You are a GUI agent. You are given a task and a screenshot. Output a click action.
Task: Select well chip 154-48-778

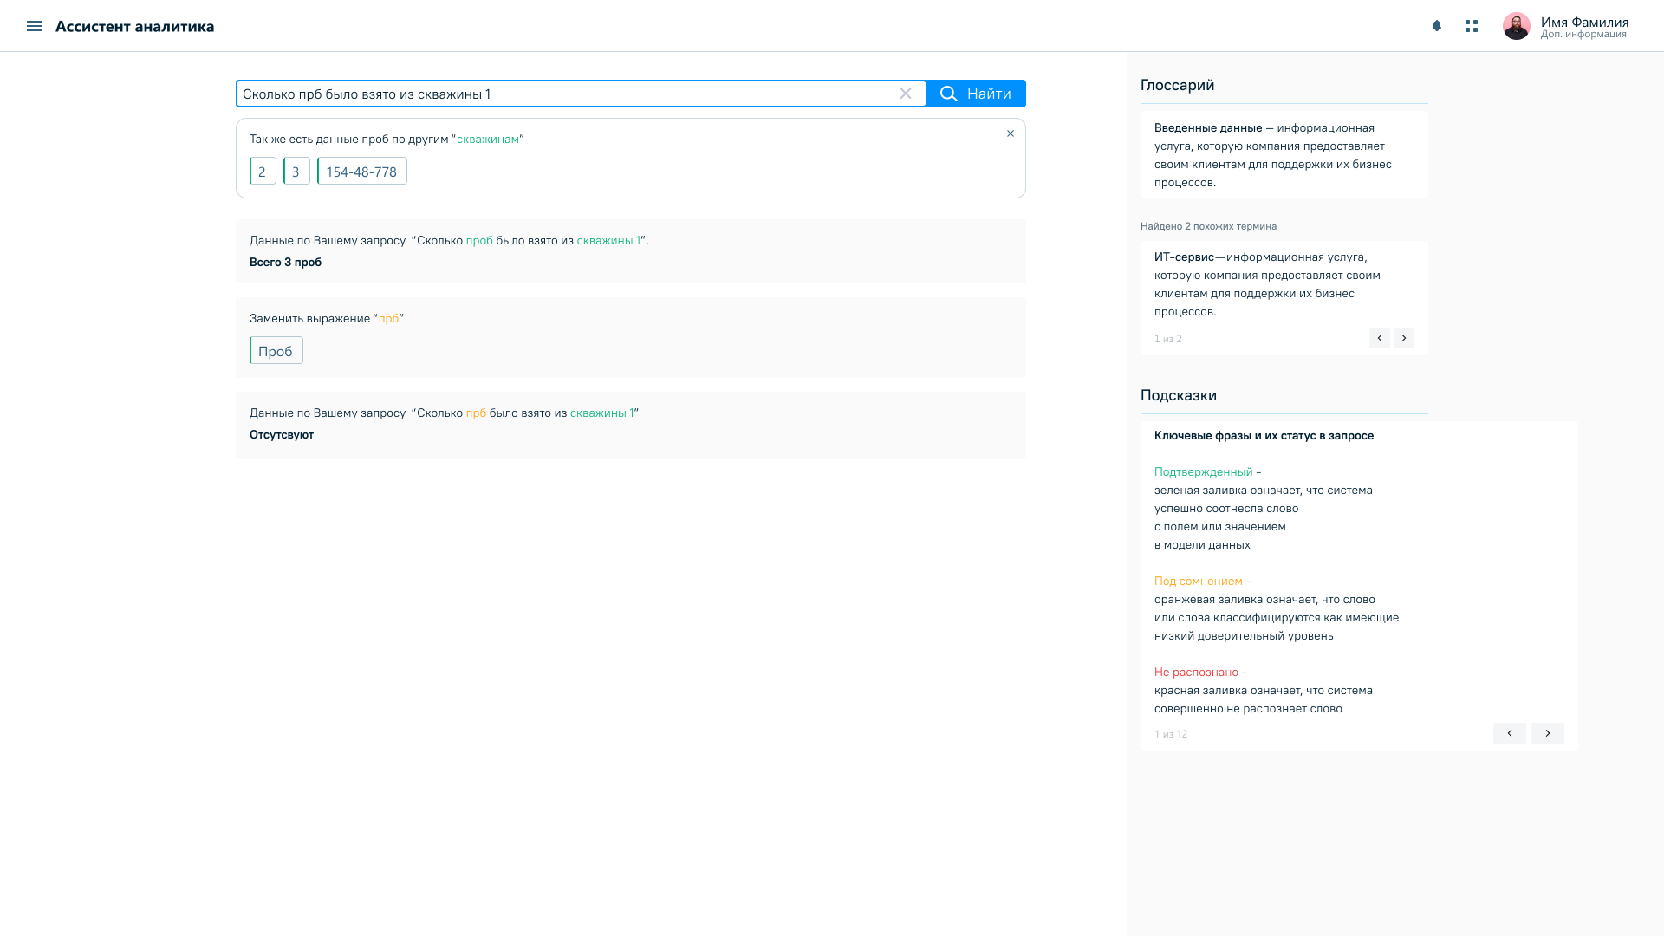[x=361, y=172]
